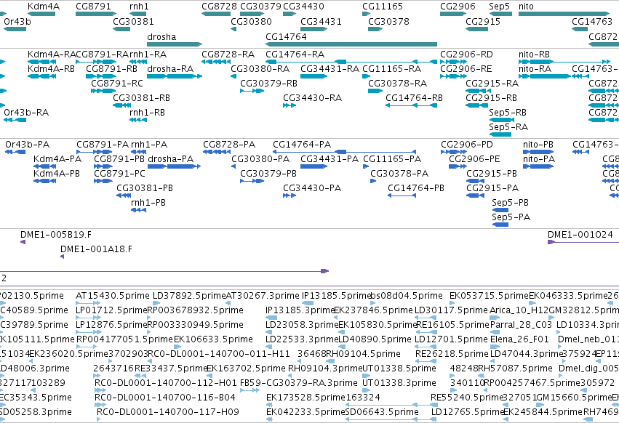This screenshot has height=423, width=619.
Task: Click the nito gene feature
Action: (564, 14)
